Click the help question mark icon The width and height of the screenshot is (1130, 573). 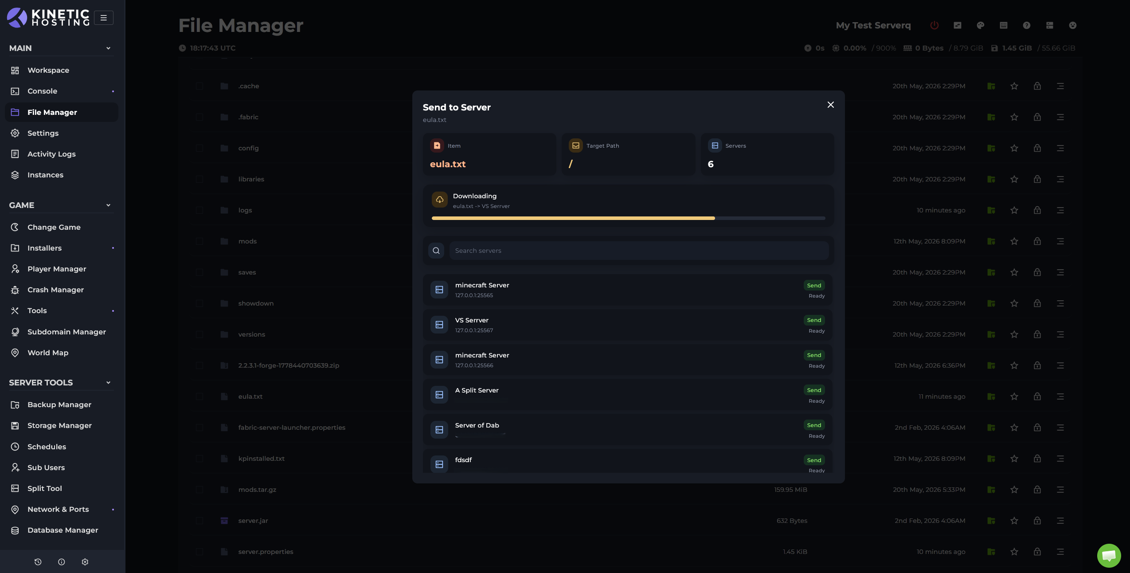1026,25
